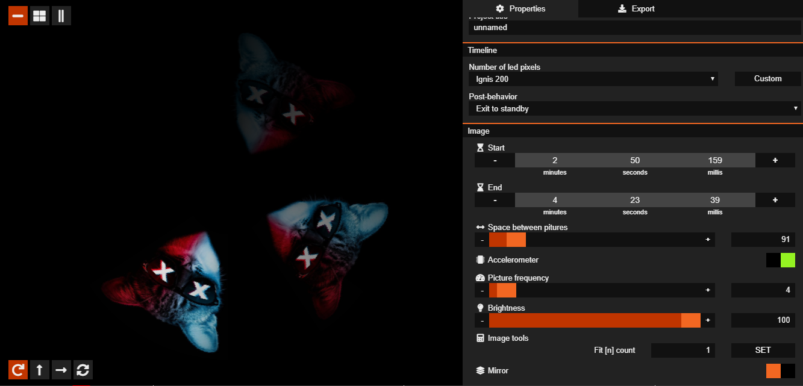The height and width of the screenshot is (386, 803).
Task: Open the Properties tab
Action: click(520, 8)
